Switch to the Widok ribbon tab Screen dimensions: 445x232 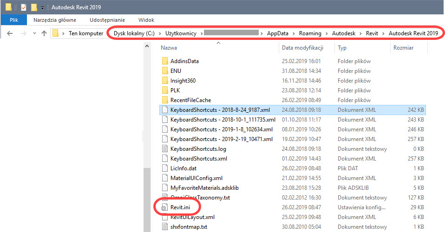tap(146, 20)
